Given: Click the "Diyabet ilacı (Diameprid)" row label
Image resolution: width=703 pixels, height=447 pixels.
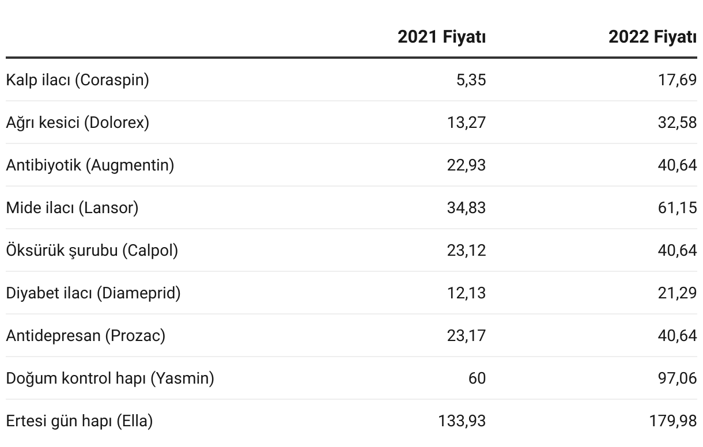Looking at the screenshot, I should click(93, 293).
